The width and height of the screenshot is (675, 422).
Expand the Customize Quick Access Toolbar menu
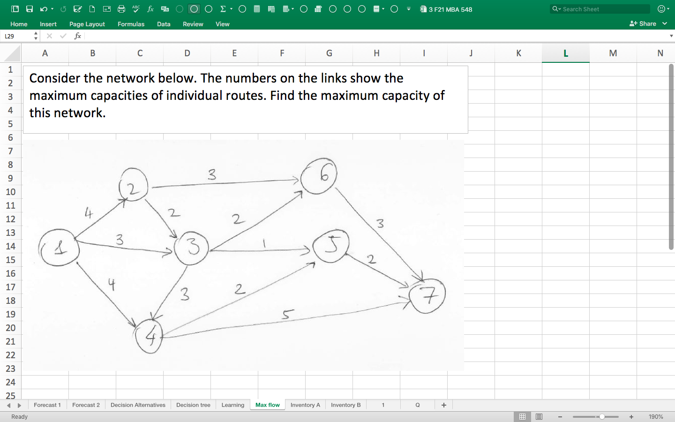tap(409, 9)
